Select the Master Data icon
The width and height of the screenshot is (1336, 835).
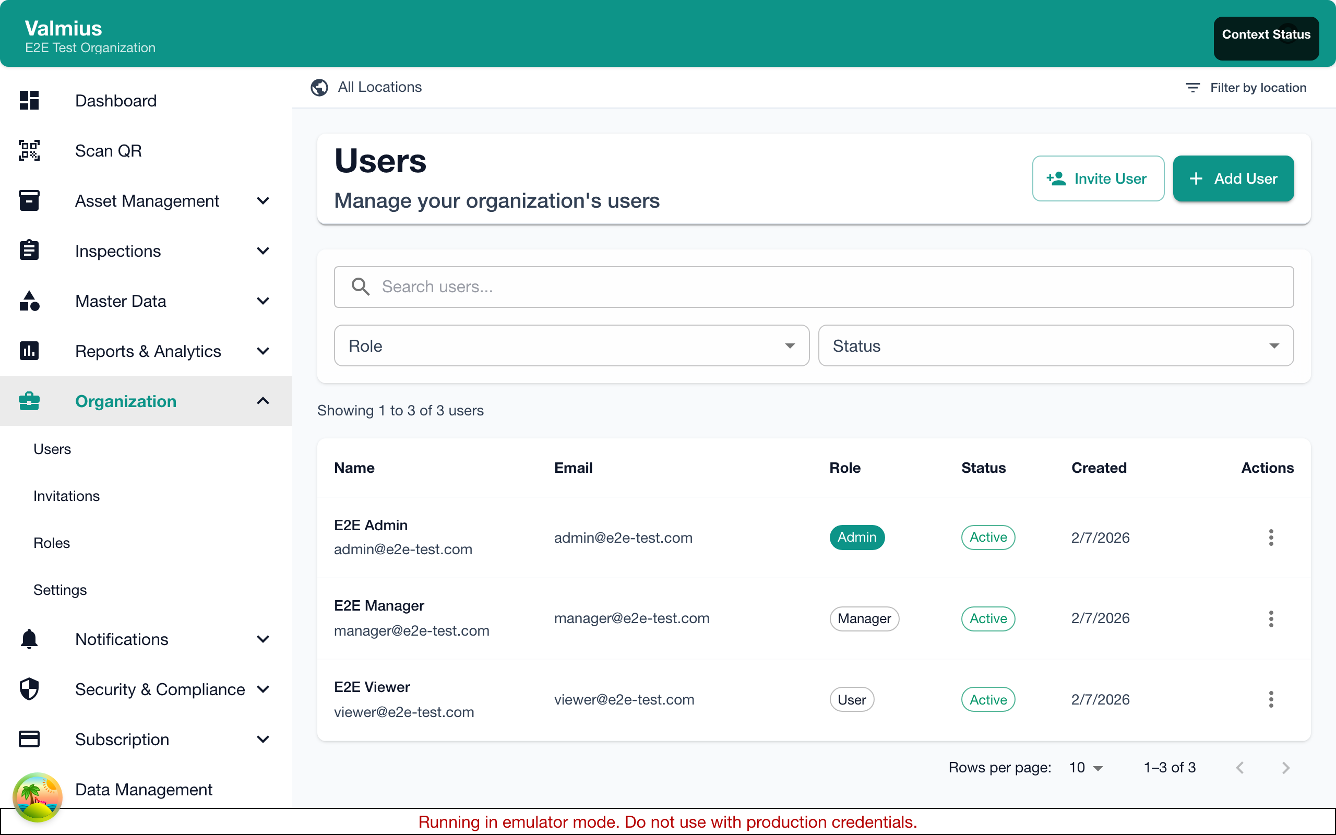click(x=29, y=301)
